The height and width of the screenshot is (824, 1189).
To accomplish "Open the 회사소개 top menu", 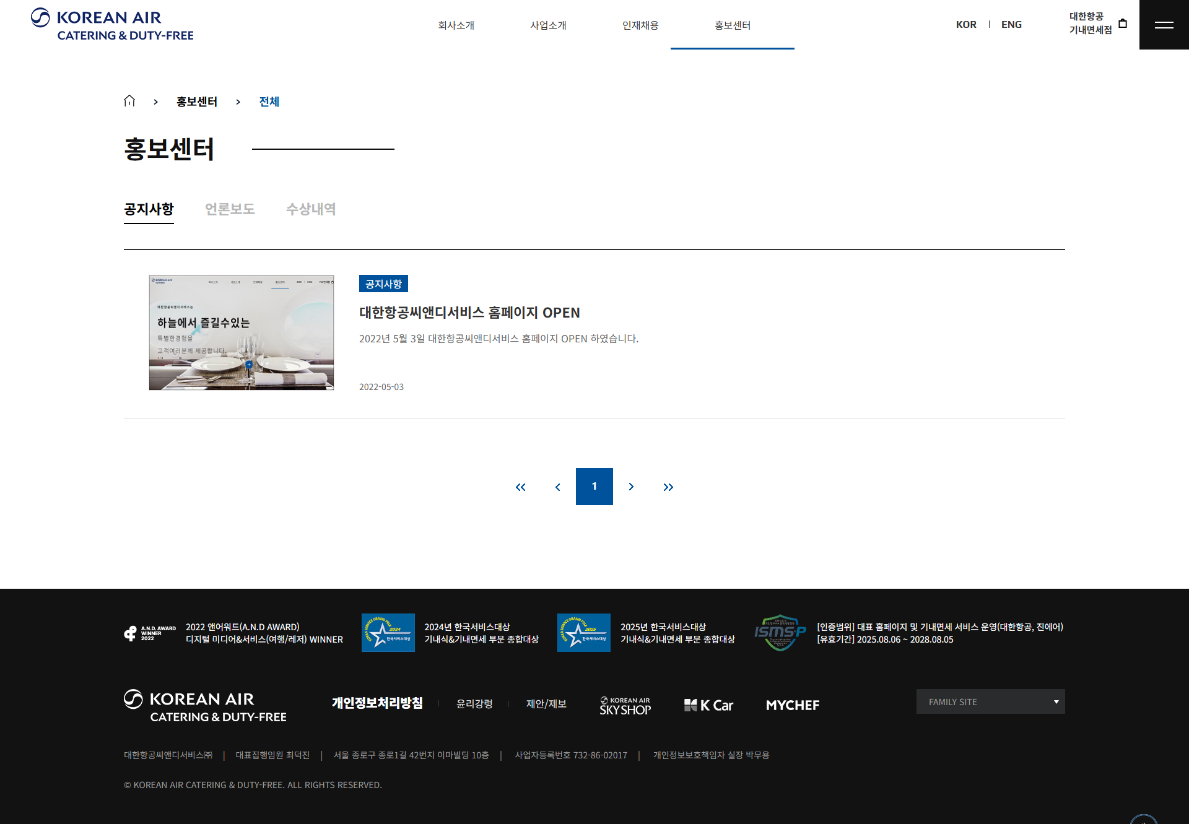I will (x=456, y=25).
